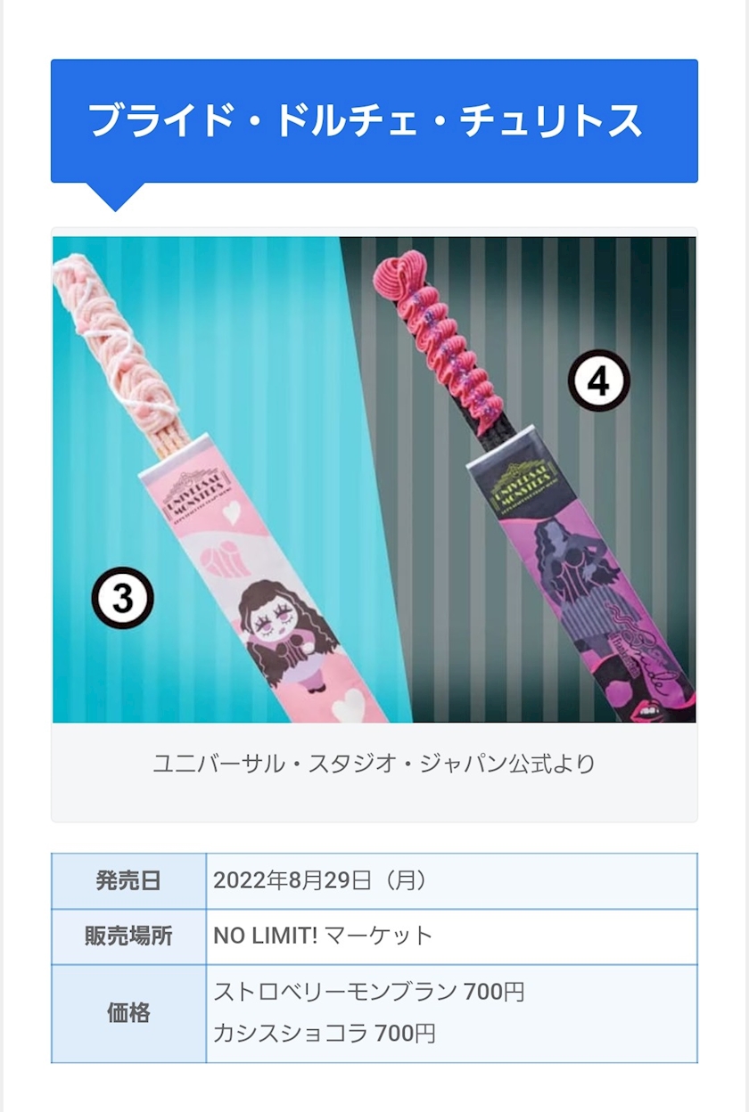Click the circled number 3 badge
749x1112 pixels.
tap(123, 598)
